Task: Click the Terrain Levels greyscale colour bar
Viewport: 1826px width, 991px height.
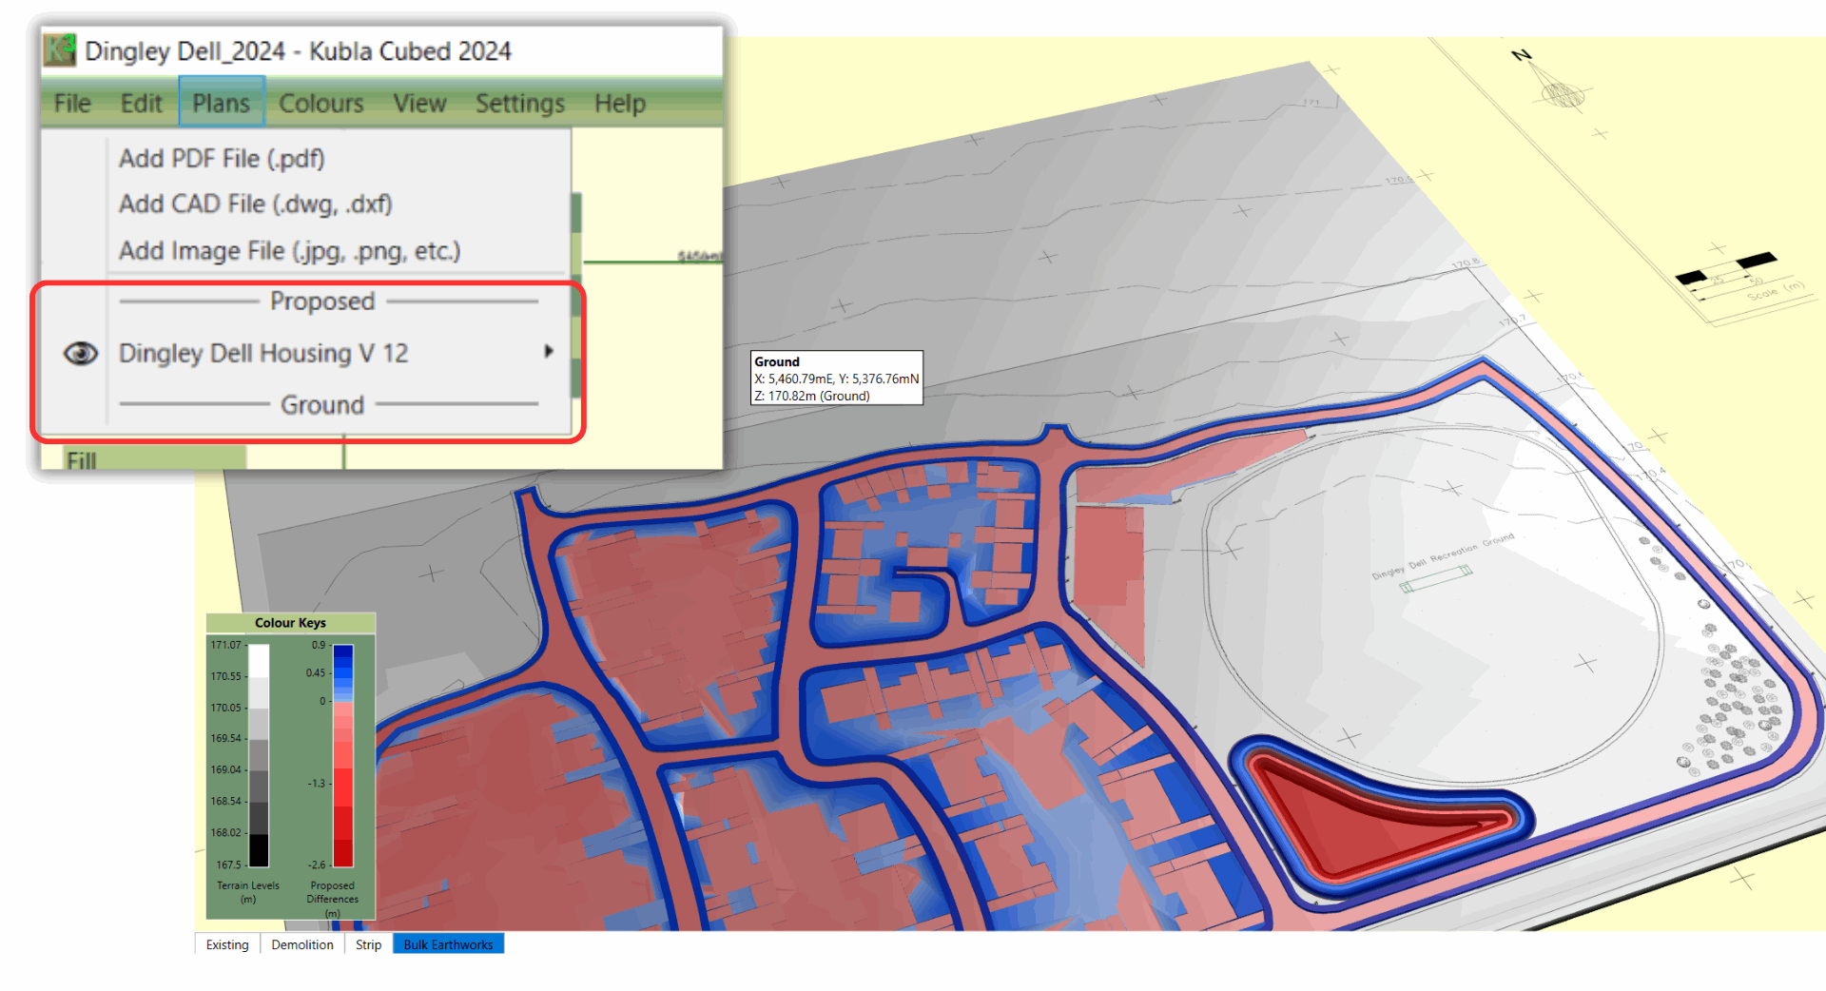Action: 259,755
